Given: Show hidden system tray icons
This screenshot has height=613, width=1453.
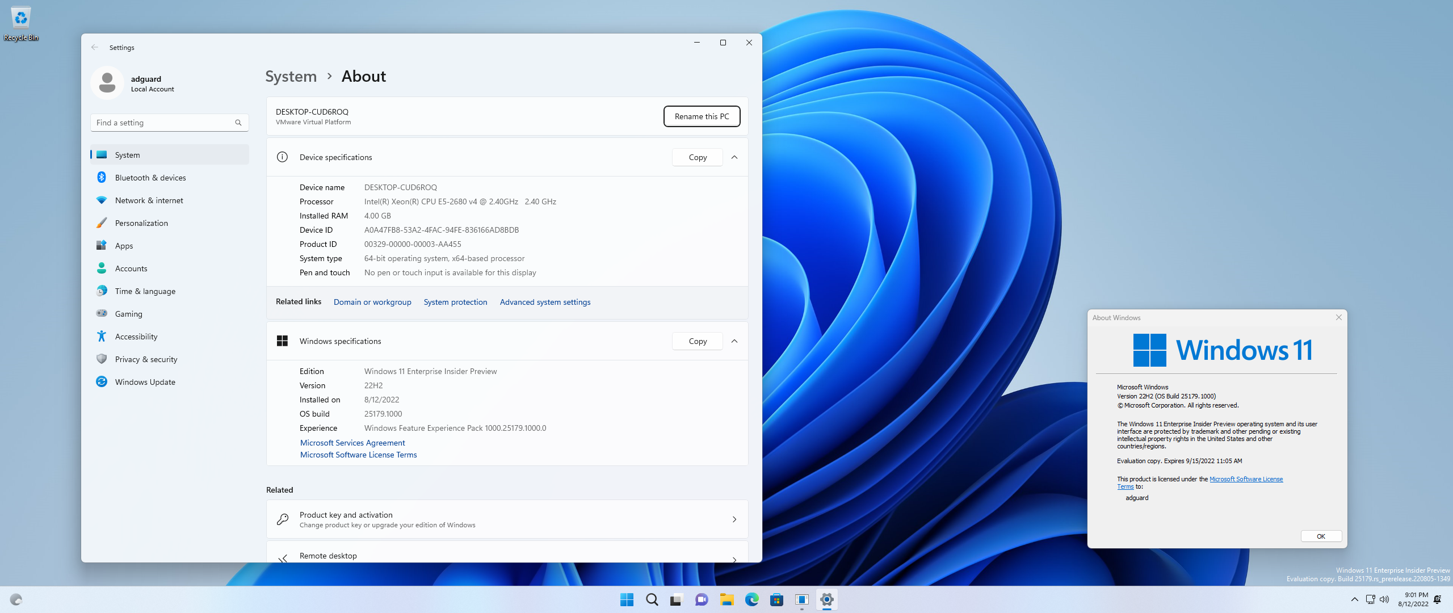Looking at the screenshot, I should [x=1355, y=599].
